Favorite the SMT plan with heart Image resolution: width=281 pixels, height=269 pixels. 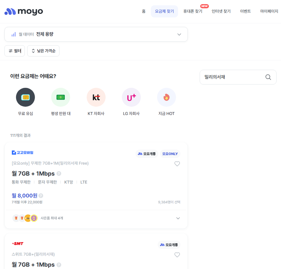[x=177, y=255]
